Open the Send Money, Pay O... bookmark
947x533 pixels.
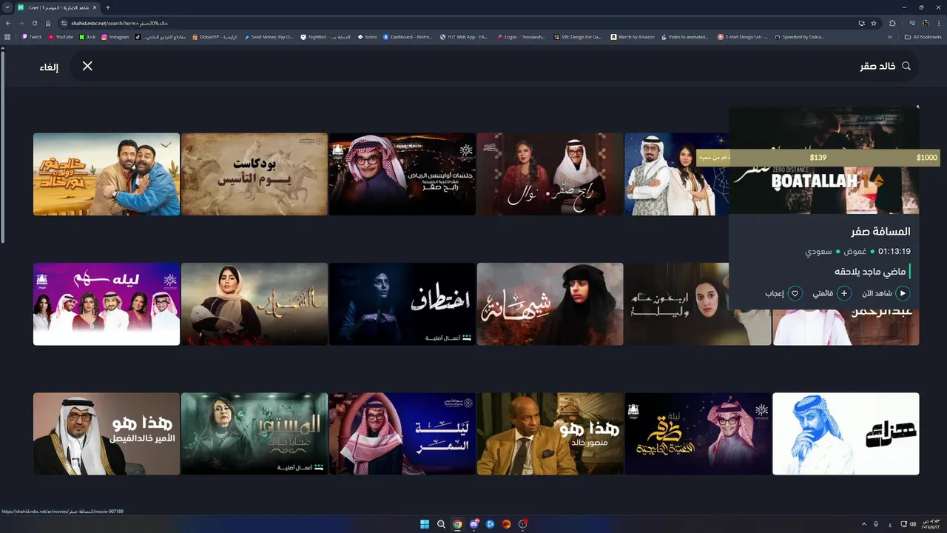269,36
